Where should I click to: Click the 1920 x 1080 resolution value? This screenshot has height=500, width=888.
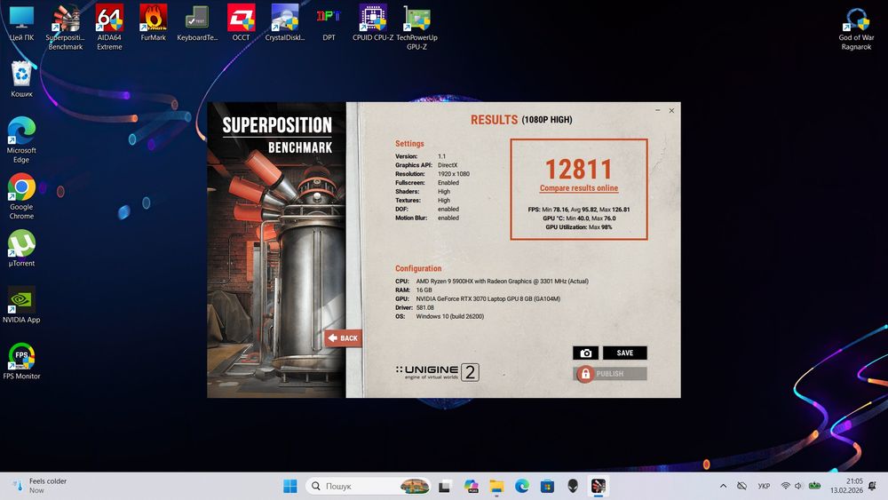454,174
